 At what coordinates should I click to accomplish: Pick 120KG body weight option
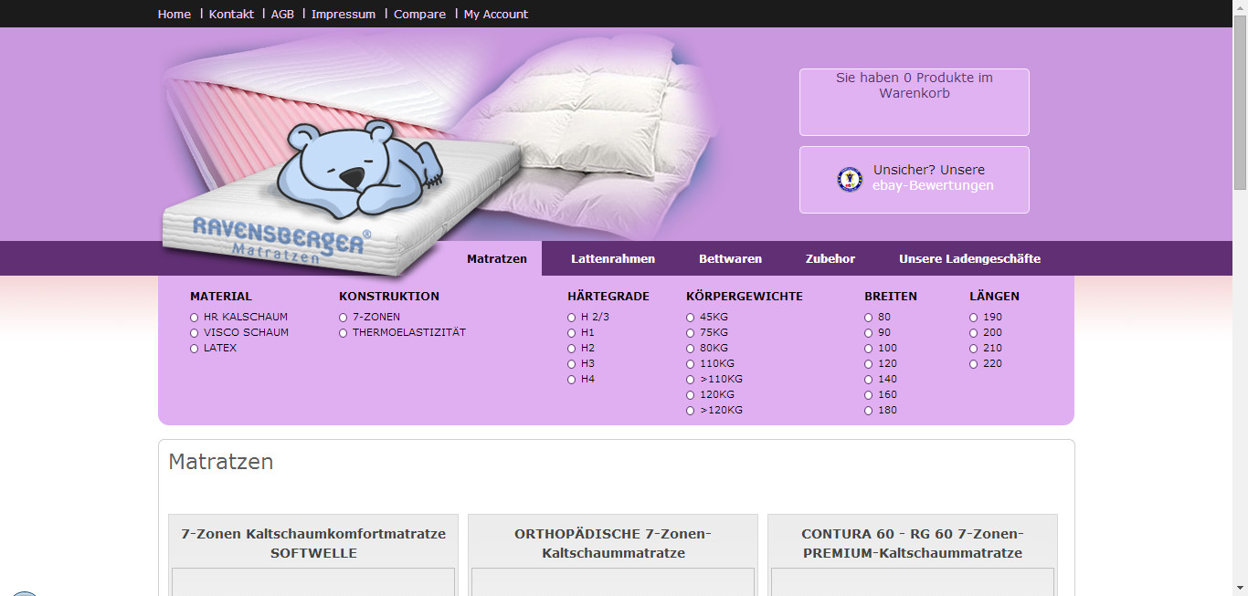(x=690, y=395)
